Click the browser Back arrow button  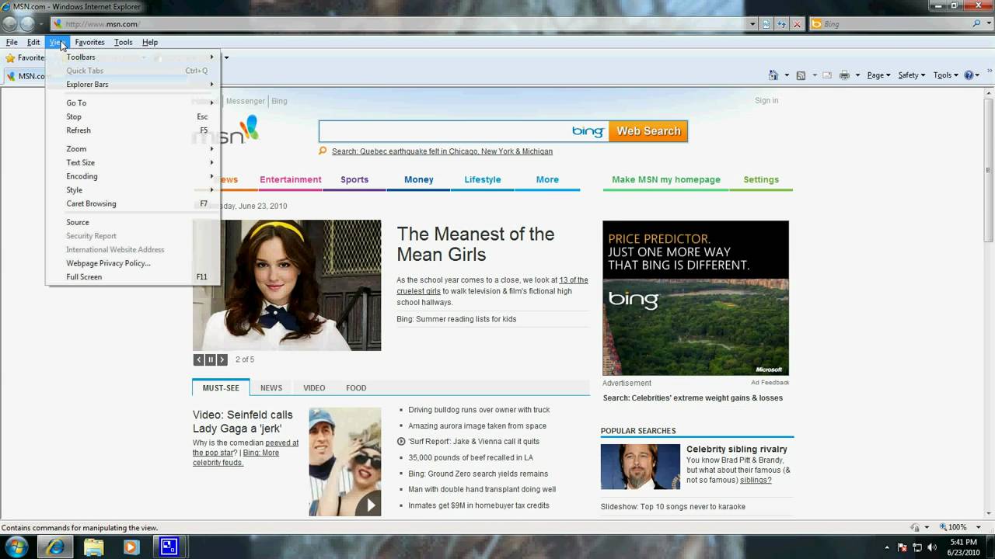pos(9,24)
